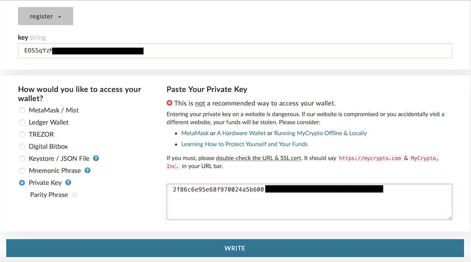Click help icon beside Mnemonic Phrase
The width and height of the screenshot is (471, 262).
click(87, 171)
